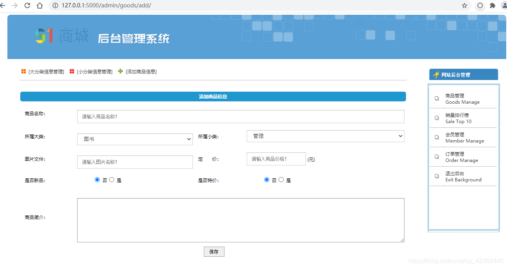The width and height of the screenshot is (507, 268).
Task: Click the page icon beside Order Manage
Action: pyautogui.click(x=437, y=157)
